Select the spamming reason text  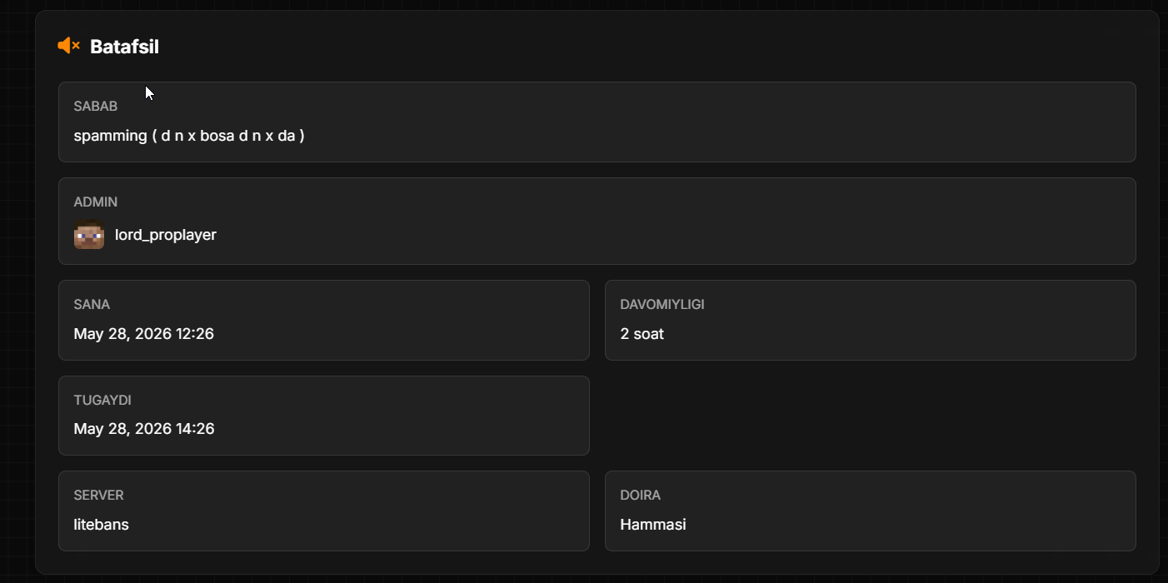189,135
